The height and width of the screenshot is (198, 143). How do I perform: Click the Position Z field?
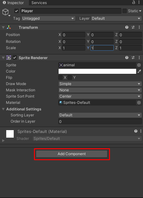click(130, 35)
